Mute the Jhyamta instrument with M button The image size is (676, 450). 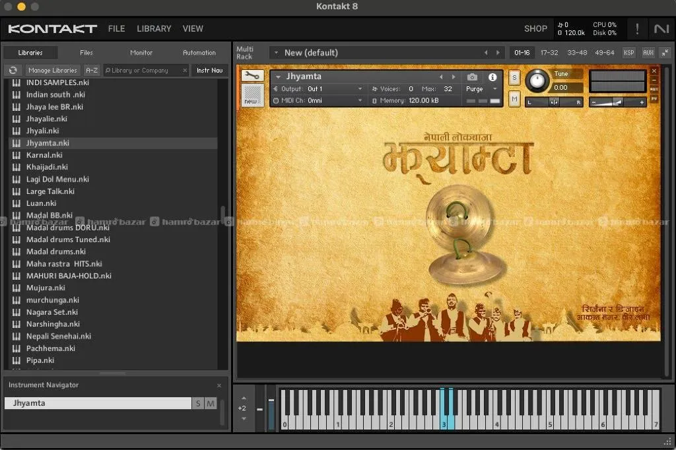[x=514, y=99]
